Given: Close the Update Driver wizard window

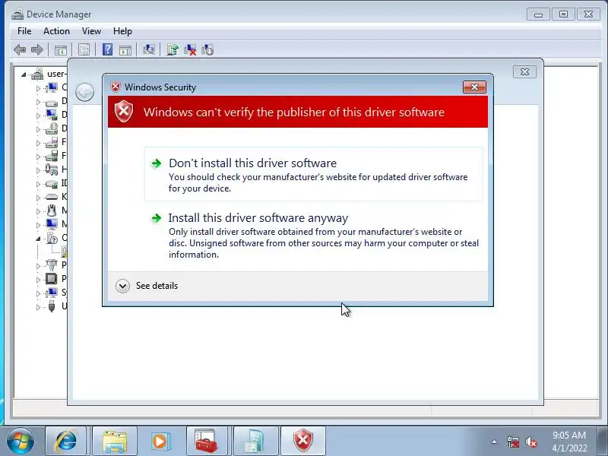Looking at the screenshot, I should pos(524,71).
